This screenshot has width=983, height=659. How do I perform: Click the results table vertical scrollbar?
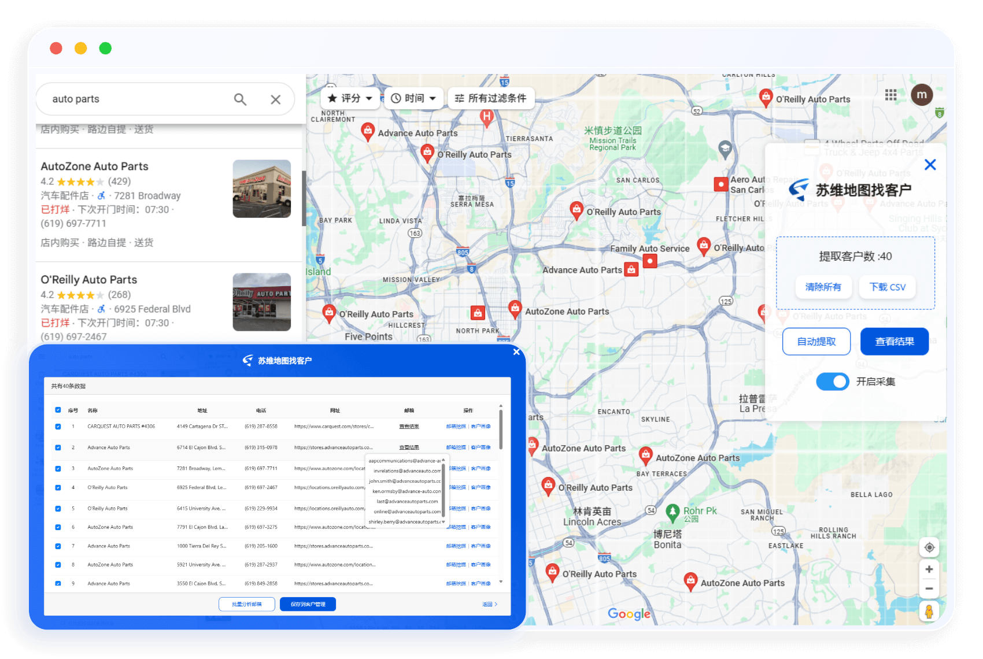point(501,431)
